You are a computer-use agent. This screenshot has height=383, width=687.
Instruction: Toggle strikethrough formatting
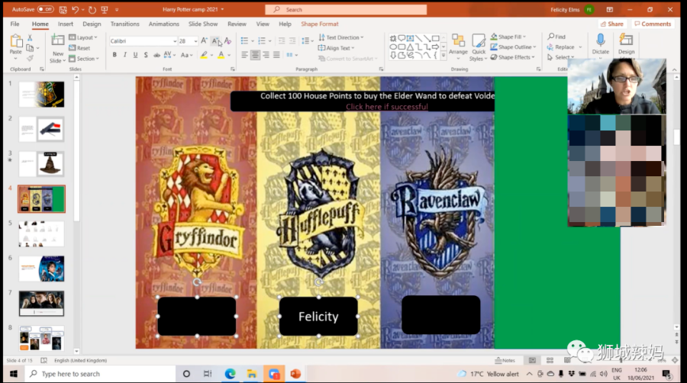[156, 55]
